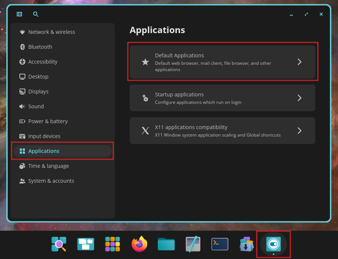Image resolution: width=338 pixels, height=259 pixels.
Task: Expand the Startup applications chevron
Action: tap(299, 98)
